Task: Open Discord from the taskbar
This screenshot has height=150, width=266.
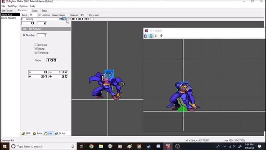Action: pyautogui.click(x=158, y=146)
